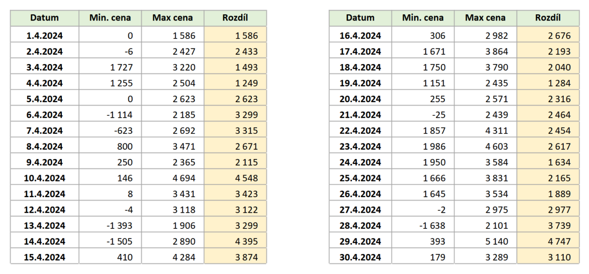The height and width of the screenshot is (274, 589).
Task: Select the 10.4.2024 date cell
Action: [x=45, y=178]
